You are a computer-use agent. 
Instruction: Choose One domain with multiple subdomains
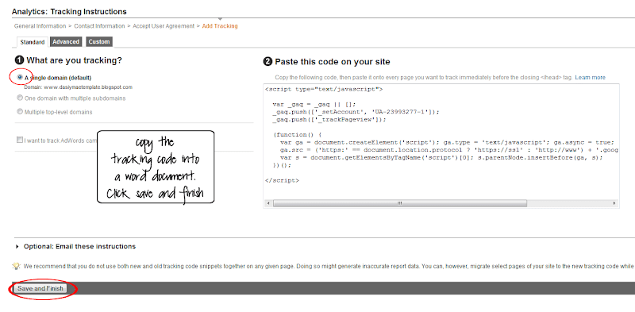[x=20, y=98]
